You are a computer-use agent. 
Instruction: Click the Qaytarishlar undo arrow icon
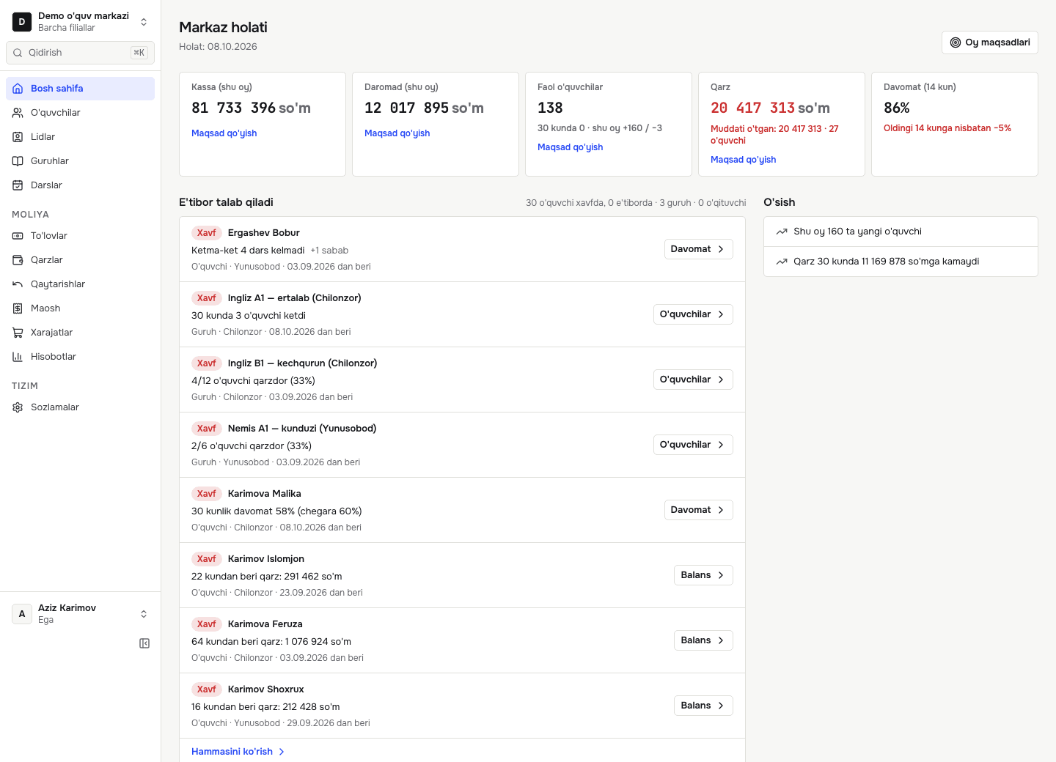tap(18, 284)
